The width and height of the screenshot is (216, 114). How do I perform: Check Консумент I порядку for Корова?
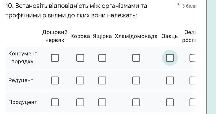(x=80, y=58)
